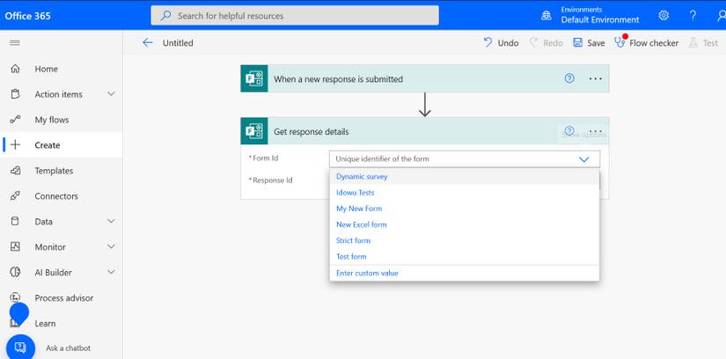Select Dynamic survey from the form list
The width and height of the screenshot is (726, 359).
click(362, 177)
